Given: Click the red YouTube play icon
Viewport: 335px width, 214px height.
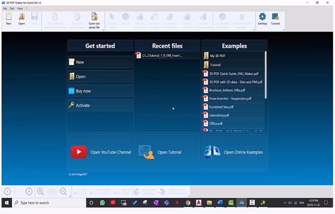Looking at the screenshot, I should [79, 152].
